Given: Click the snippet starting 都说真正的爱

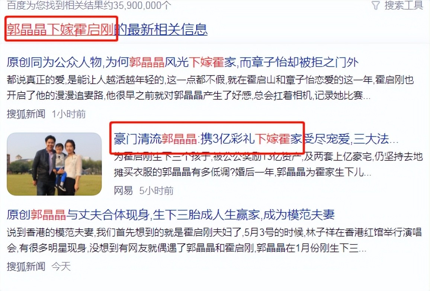Looking at the screenshot, I should click(x=210, y=87).
